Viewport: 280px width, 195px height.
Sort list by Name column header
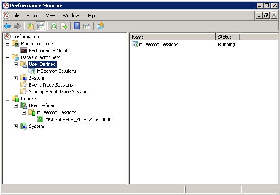click(x=173, y=37)
